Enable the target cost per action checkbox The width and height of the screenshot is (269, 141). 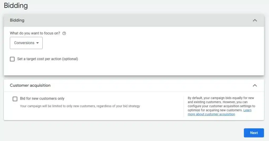[12, 59]
